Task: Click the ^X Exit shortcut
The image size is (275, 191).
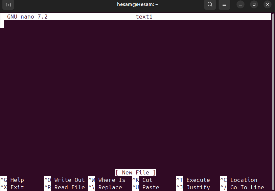Action: point(12,187)
